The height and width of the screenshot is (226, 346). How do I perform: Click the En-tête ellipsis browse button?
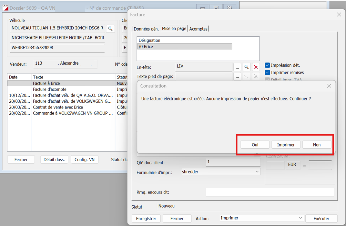[x=237, y=67]
